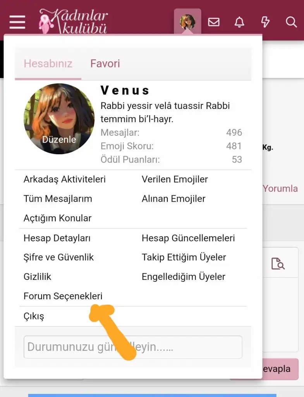The height and width of the screenshot is (397, 304).
Task: Go to Verilen Emojiler
Action: [x=175, y=179]
